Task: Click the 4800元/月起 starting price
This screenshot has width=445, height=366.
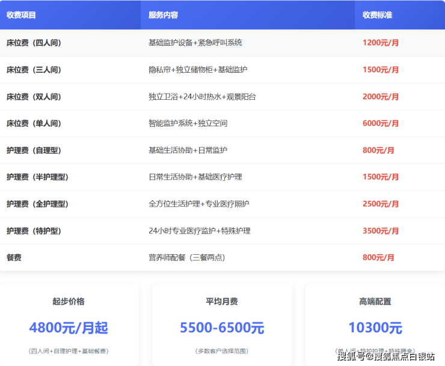Action: [69, 328]
